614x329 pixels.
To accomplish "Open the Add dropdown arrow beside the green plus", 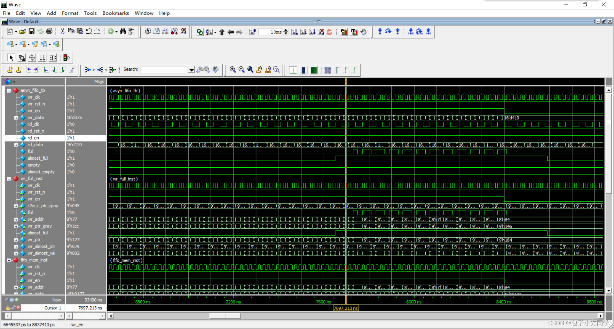I will coord(116,32).
